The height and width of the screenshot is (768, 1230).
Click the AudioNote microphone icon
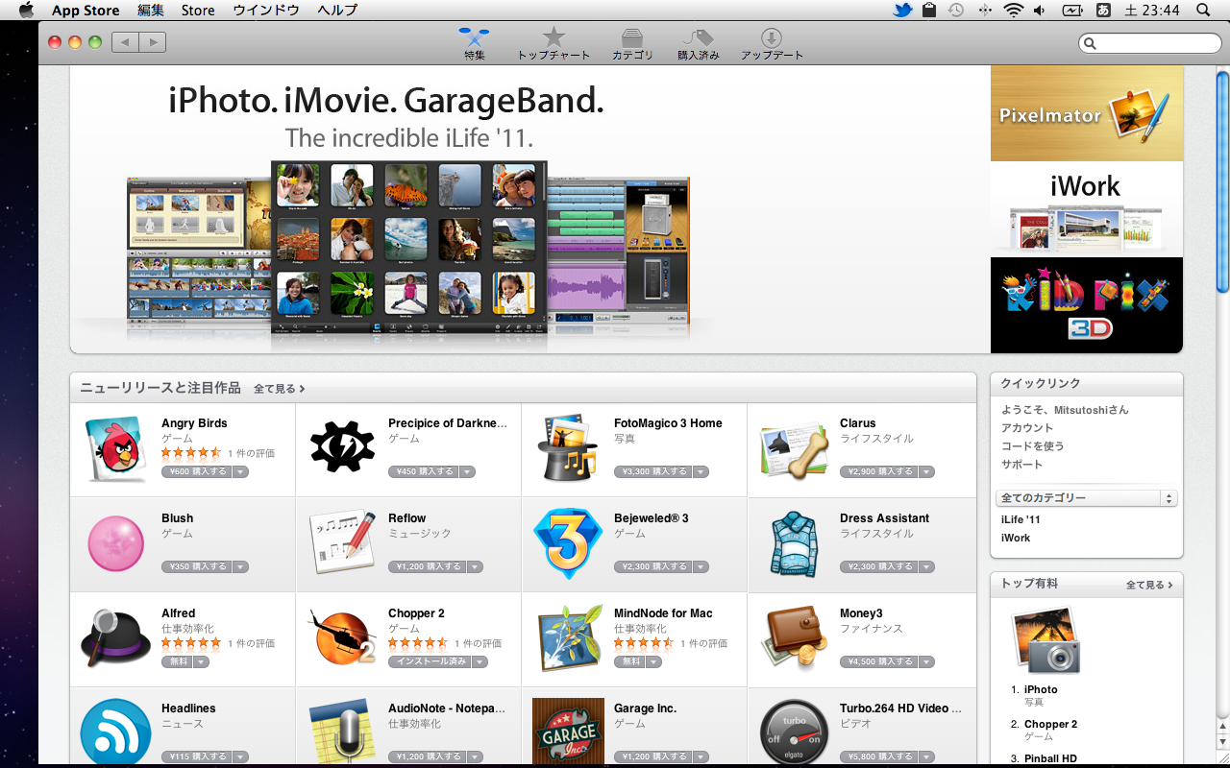click(x=342, y=732)
